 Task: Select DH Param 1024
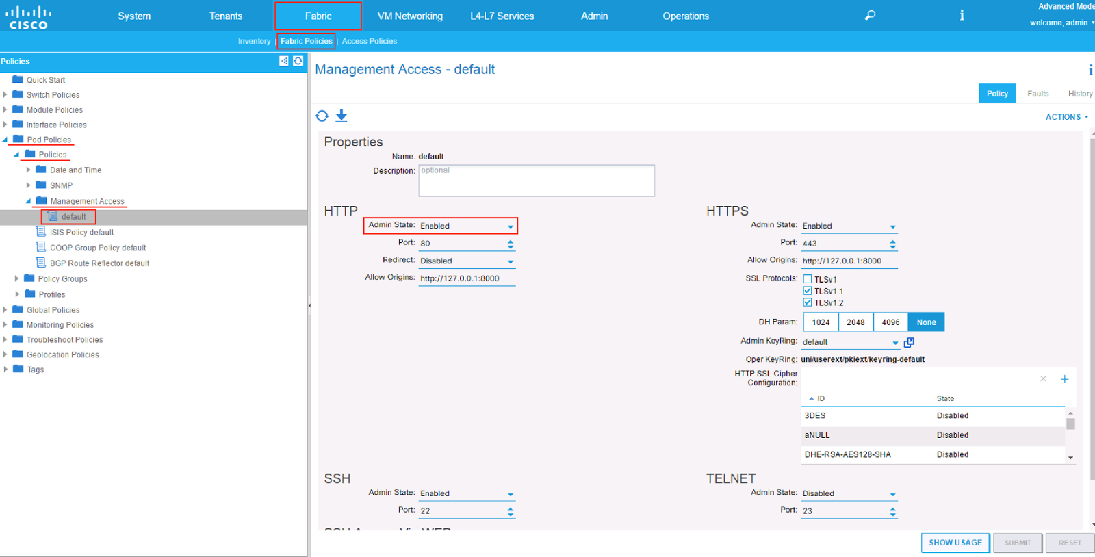point(821,322)
